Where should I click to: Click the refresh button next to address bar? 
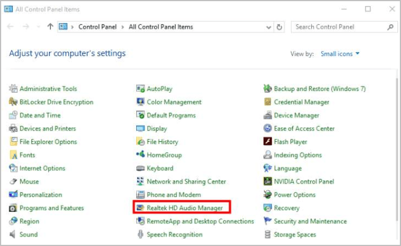point(280,27)
